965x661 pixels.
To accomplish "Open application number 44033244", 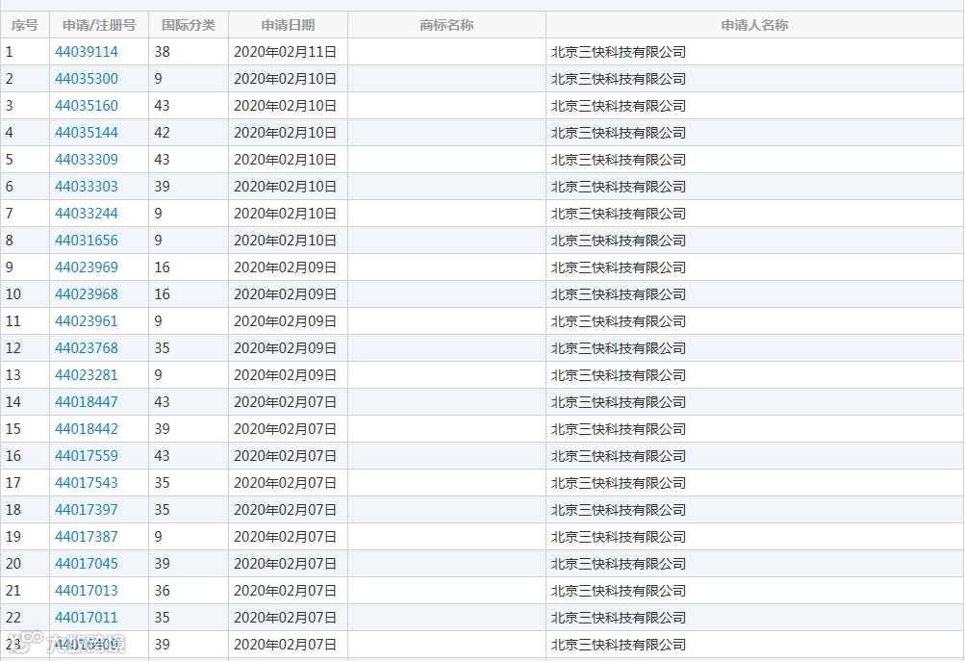I will 87,214.
